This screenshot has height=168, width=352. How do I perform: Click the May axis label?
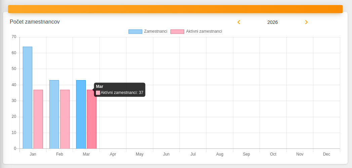140,154
